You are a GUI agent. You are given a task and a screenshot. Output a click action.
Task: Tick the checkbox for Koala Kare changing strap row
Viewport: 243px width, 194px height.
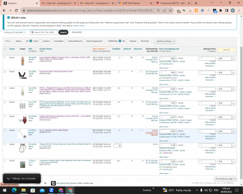click(x=5, y=72)
